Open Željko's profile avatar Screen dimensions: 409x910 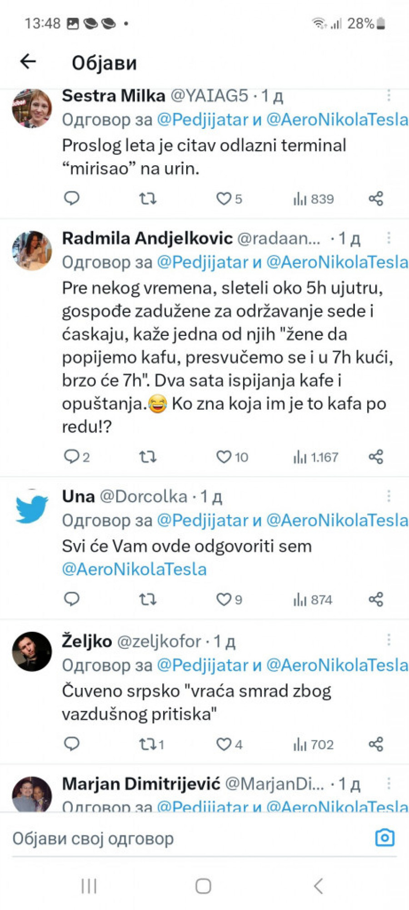(x=32, y=651)
